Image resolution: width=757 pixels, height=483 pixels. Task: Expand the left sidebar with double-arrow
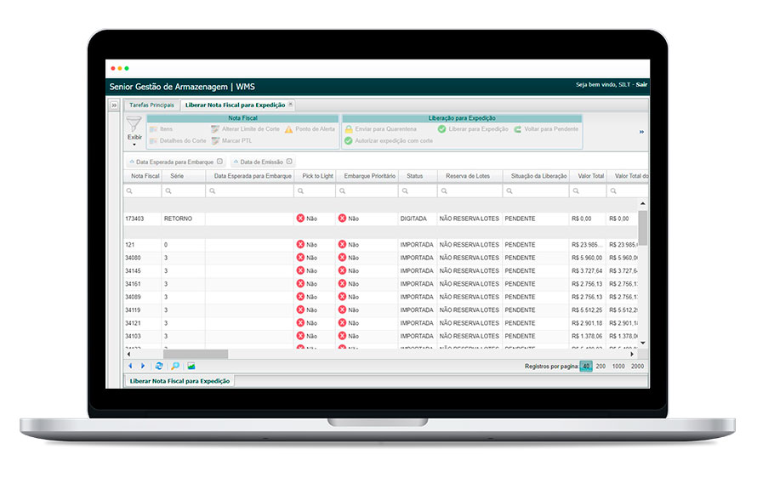[114, 105]
